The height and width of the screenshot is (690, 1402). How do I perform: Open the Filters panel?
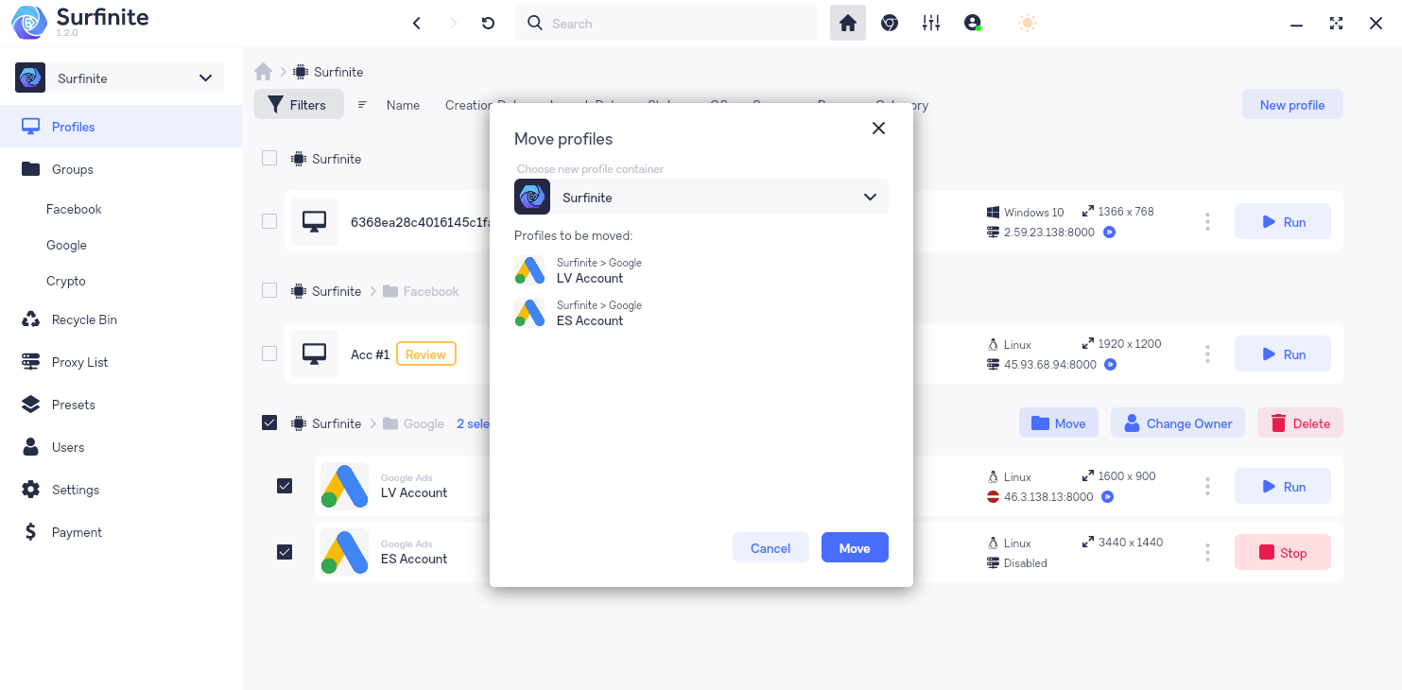click(x=299, y=105)
